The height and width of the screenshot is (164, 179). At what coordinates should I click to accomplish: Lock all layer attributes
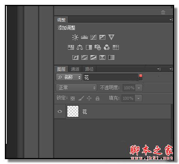98,98
